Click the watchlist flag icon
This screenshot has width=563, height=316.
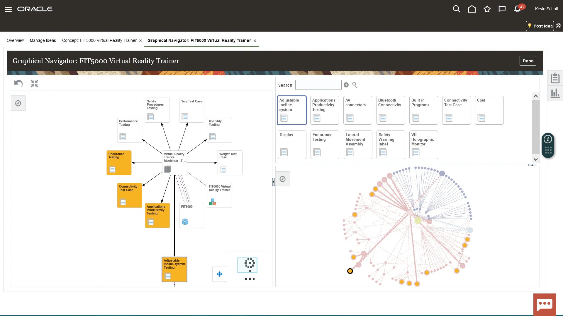coord(502,9)
